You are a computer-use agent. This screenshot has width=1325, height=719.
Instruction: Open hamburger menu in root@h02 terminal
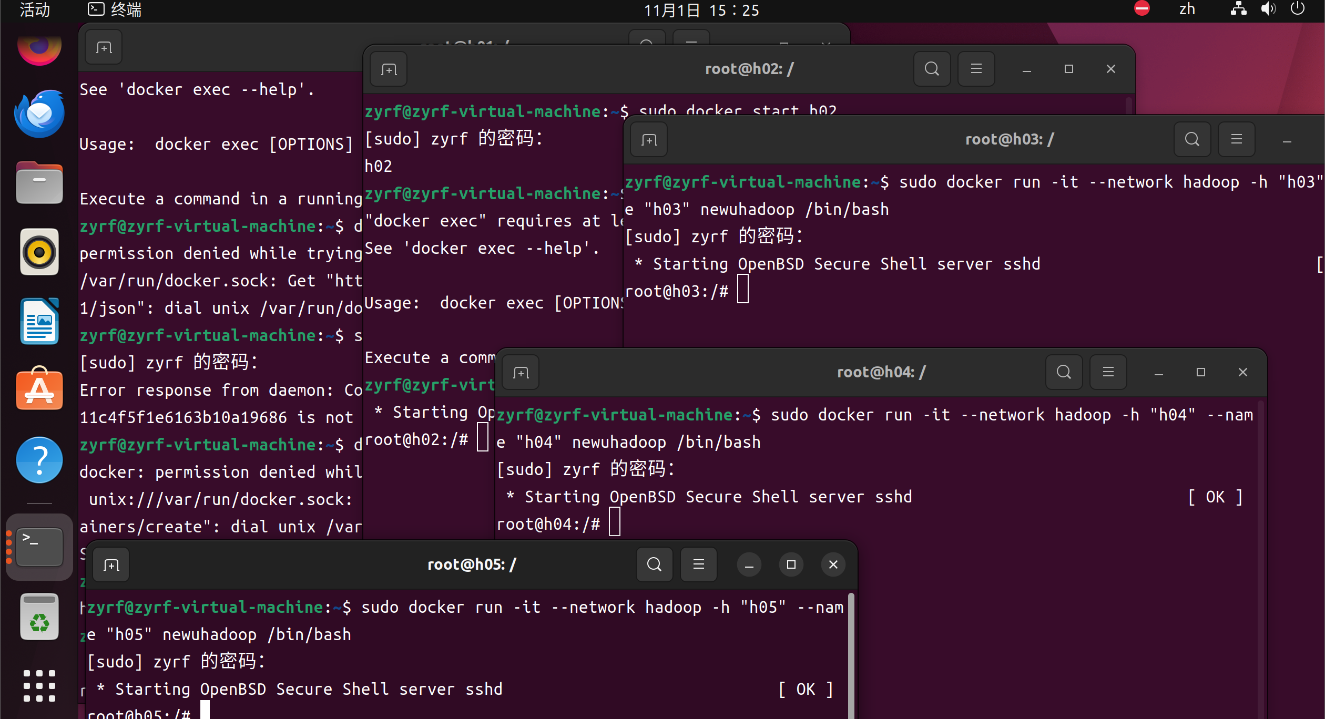[976, 69]
